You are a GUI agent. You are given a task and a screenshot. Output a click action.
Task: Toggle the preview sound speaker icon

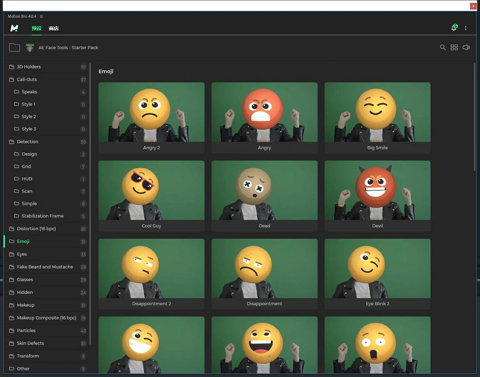[466, 47]
